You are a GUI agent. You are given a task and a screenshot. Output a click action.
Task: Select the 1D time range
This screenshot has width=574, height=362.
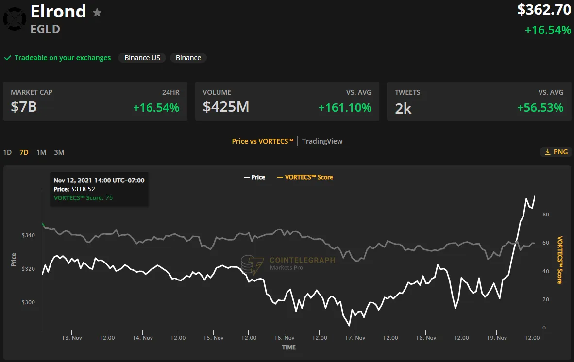pyautogui.click(x=7, y=152)
